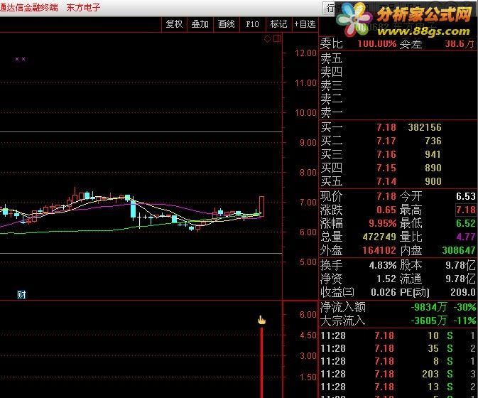This screenshot has height=398, width=478.
Task: Click the -11% block inflow percentage
Action: tap(465, 321)
